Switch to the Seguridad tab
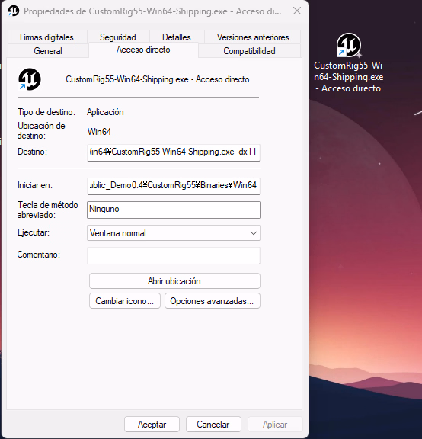The image size is (422, 439). pos(118,37)
